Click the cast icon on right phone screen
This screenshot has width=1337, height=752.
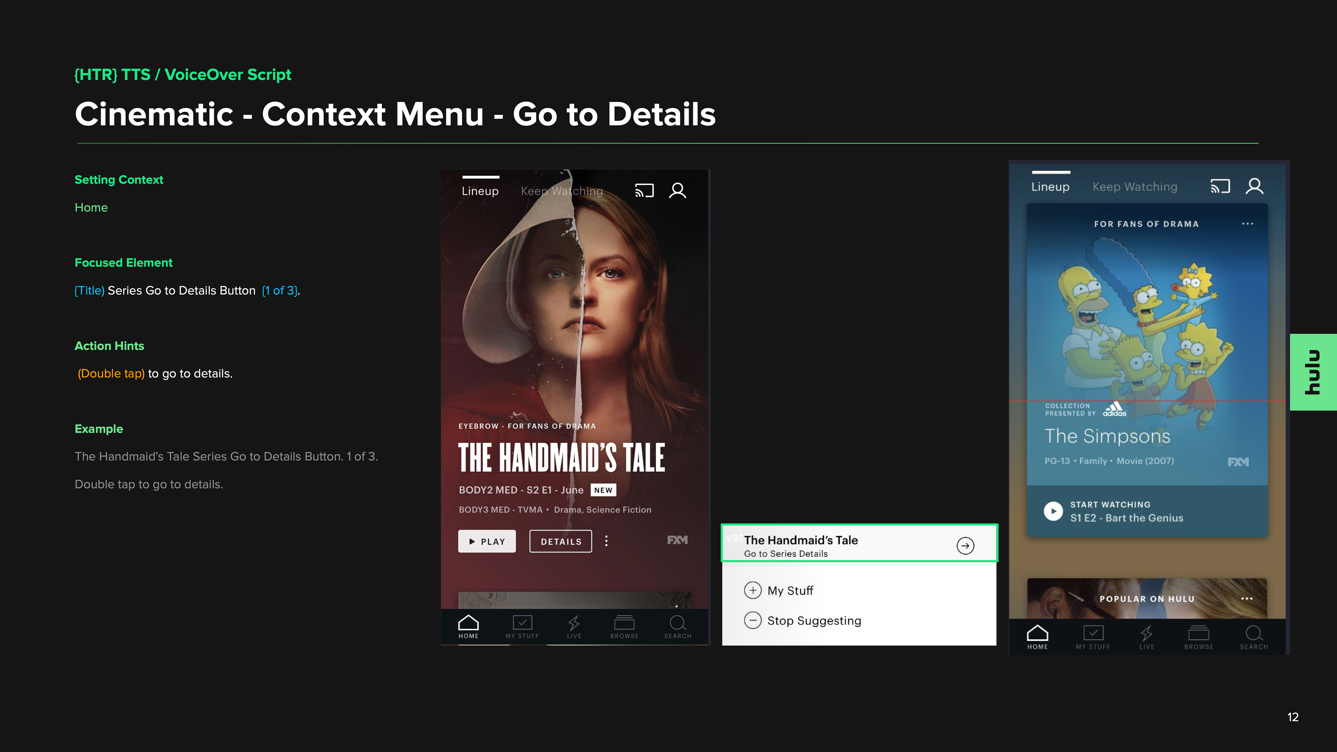pyautogui.click(x=1220, y=186)
